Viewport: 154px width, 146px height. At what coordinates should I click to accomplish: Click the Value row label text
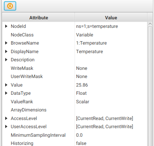coord(17,85)
